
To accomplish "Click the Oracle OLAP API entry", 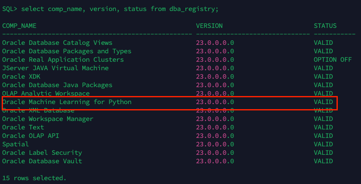I will [30, 136].
